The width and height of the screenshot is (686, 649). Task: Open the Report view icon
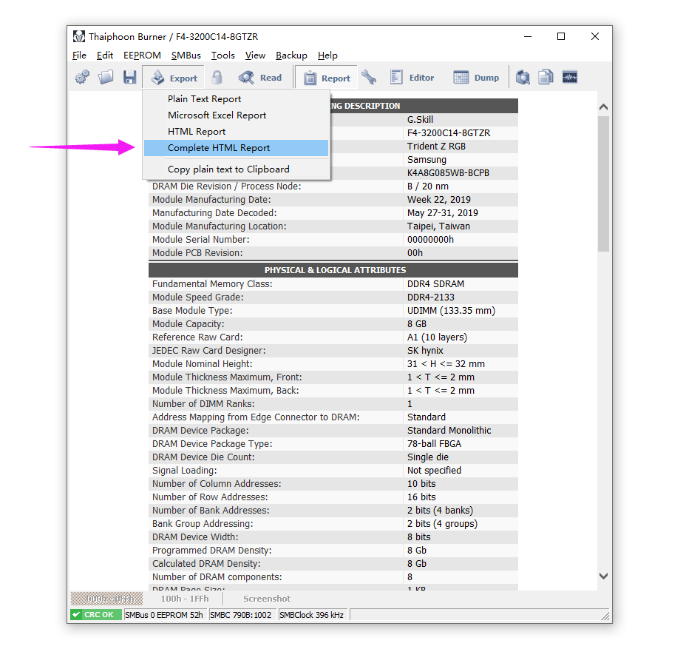326,77
